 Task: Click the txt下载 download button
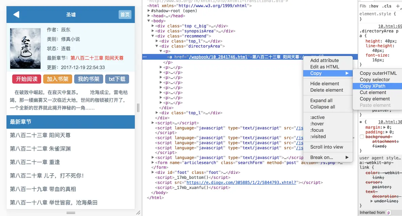[117, 79]
